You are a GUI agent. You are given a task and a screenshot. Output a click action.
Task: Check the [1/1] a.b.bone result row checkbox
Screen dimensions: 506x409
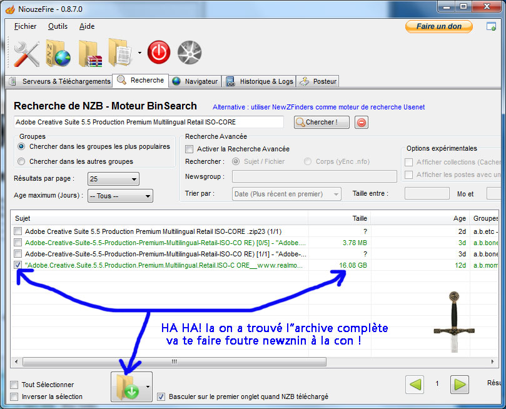18,254
